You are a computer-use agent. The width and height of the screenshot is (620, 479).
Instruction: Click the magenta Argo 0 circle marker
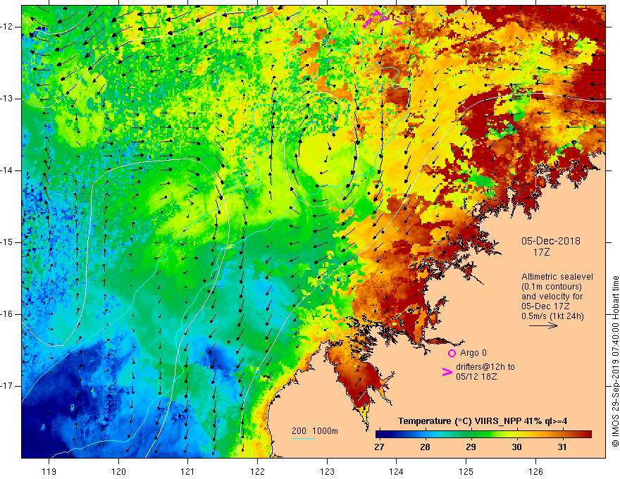point(452,353)
